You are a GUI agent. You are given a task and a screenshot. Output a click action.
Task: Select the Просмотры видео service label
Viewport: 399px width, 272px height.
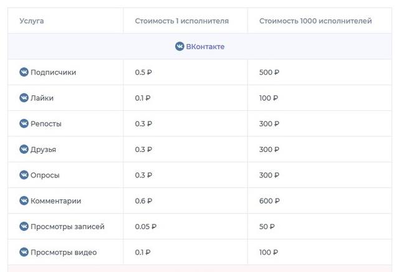pyautogui.click(x=64, y=252)
